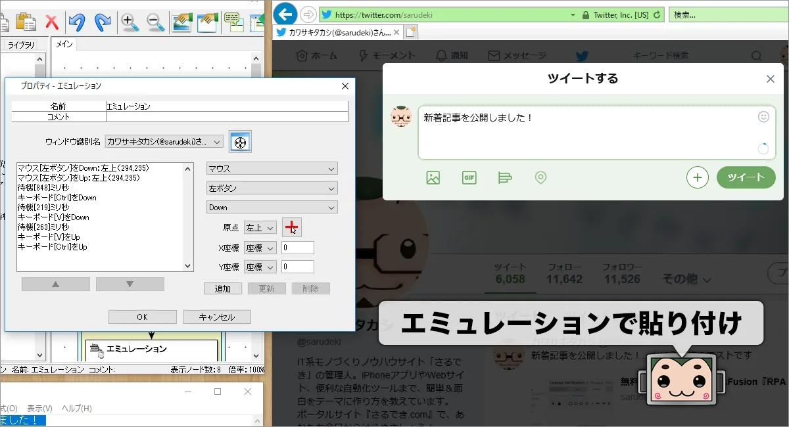
Task: Click the GIF icon in tweet dialog
Action: point(469,177)
